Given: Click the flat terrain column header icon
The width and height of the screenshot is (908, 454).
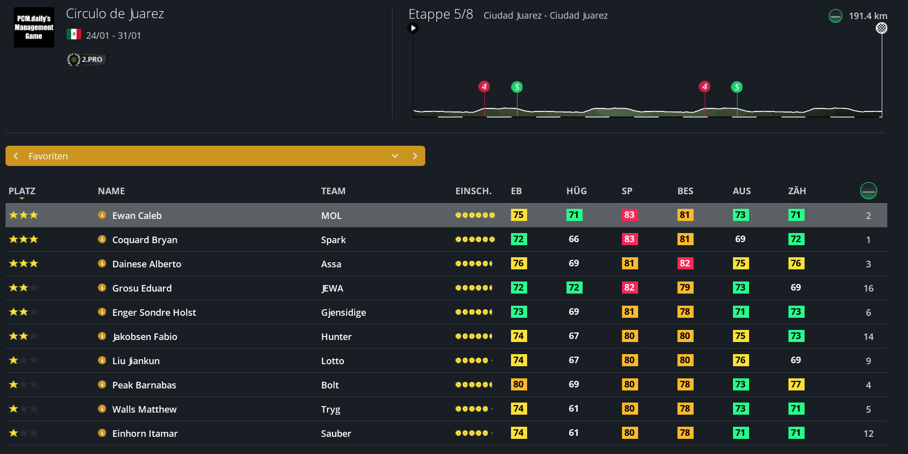Looking at the screenshot, I should pos(868,191).
